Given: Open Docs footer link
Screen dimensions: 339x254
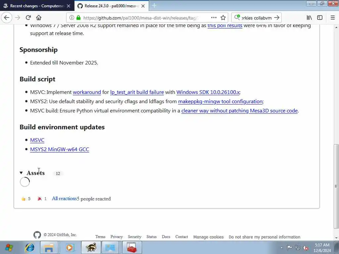Looking at the screenshot, I should coord(166,237).
